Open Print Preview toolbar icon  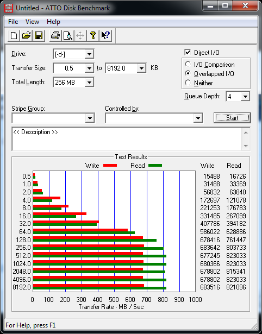click(x=68, y=35)
